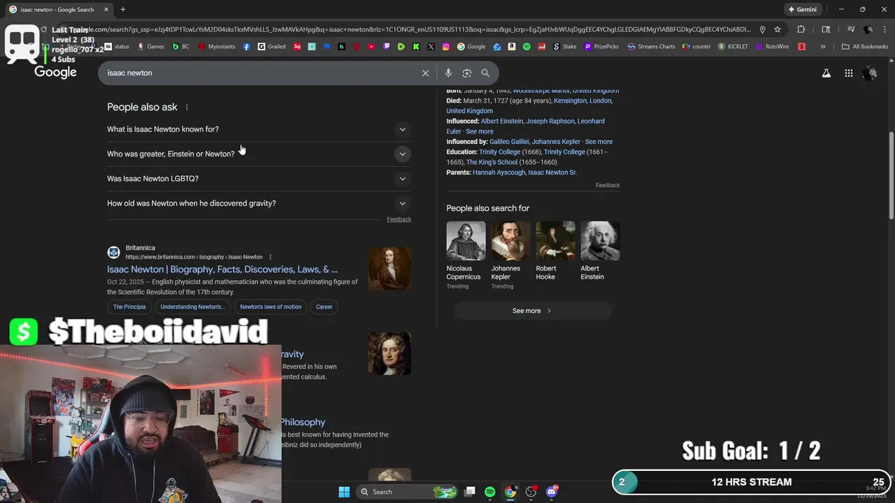Expand Was Isaac Newton LGBTQ question
Image resolution: width=895 pixels, height=503 pixels.
pyautogui.click(x=259, y=179)
